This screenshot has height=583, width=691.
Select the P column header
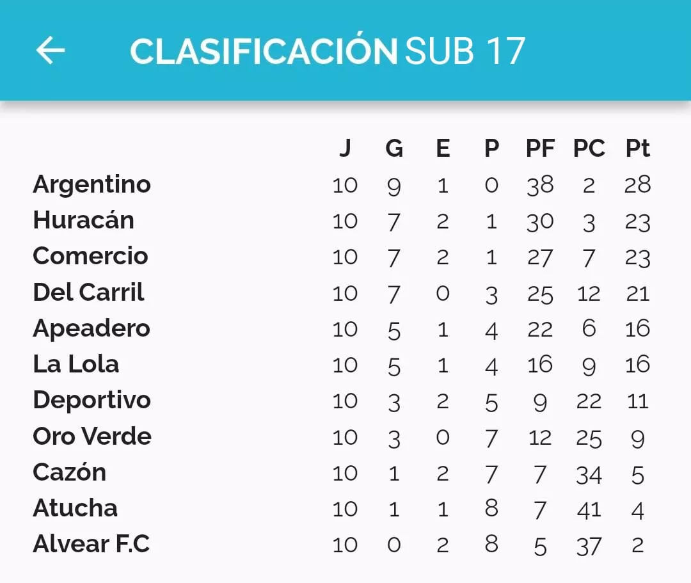click(491, 148)
